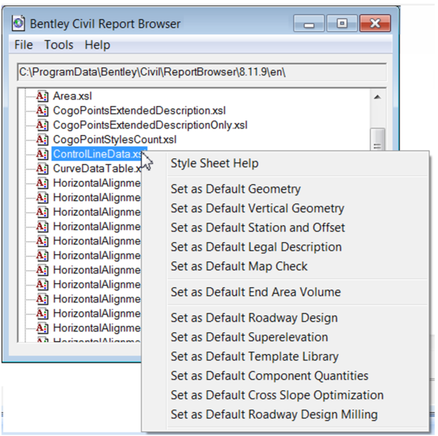The width and height of the screenshot is (438, 436).
Task: Select Area.xsl in the file tree
Action: pyautogui.click(x=72, y=96)
